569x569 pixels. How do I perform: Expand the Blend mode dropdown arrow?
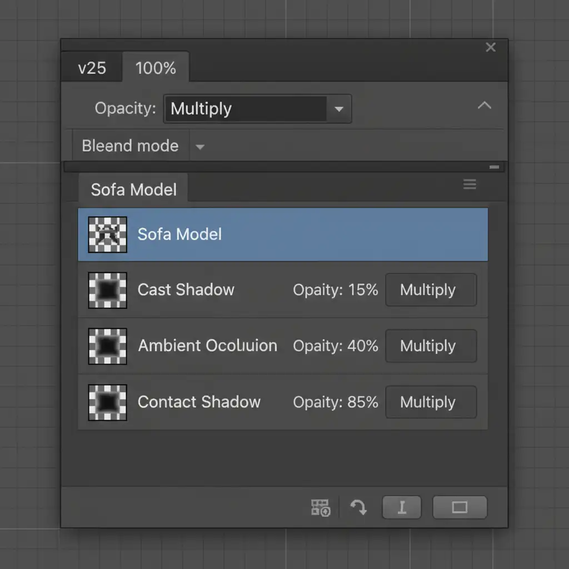200,147
